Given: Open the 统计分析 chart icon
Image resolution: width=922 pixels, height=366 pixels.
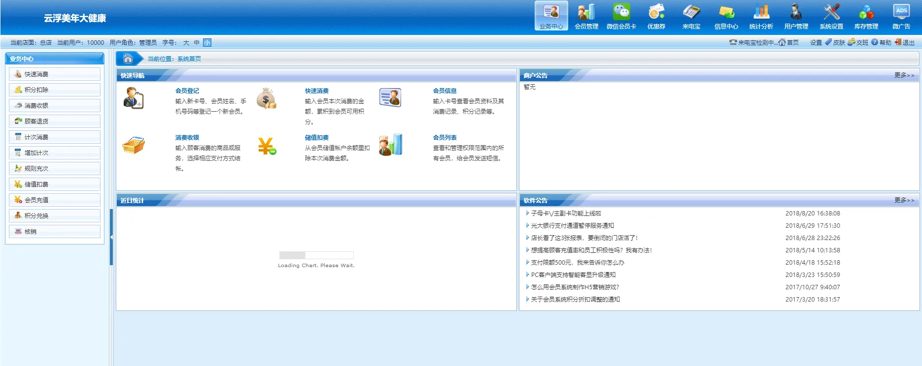Looking at the screenshot, I should click(761, 16).
